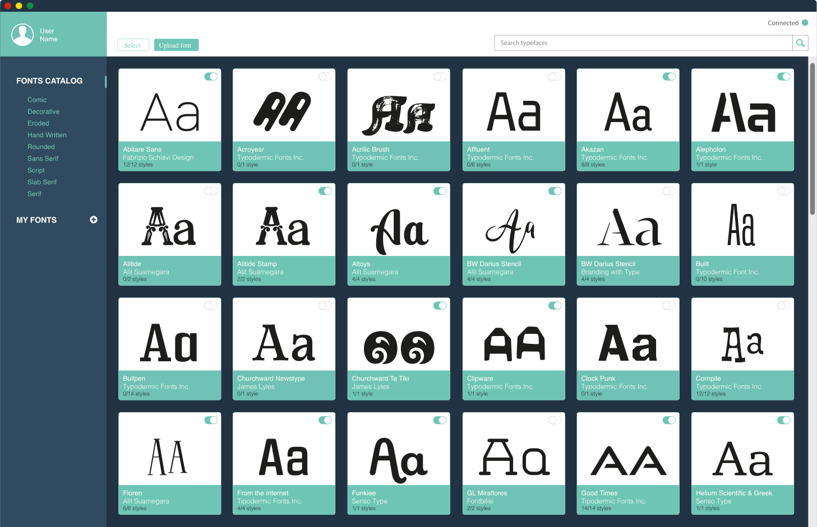Open the Script category
This screenshot has width=817, height=527.
tap(36, 170)
